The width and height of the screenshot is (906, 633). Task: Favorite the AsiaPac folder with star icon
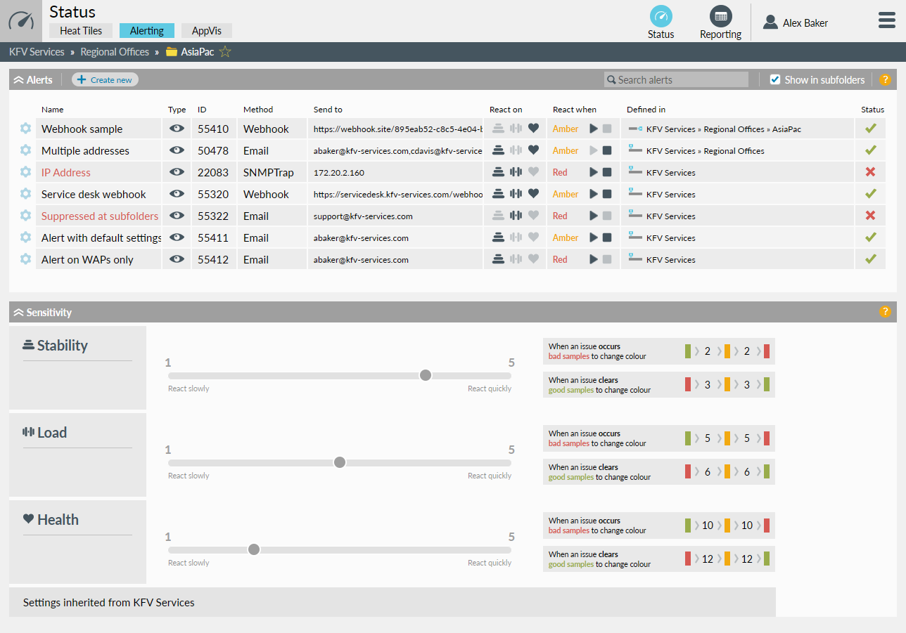[x=225, y=52]
